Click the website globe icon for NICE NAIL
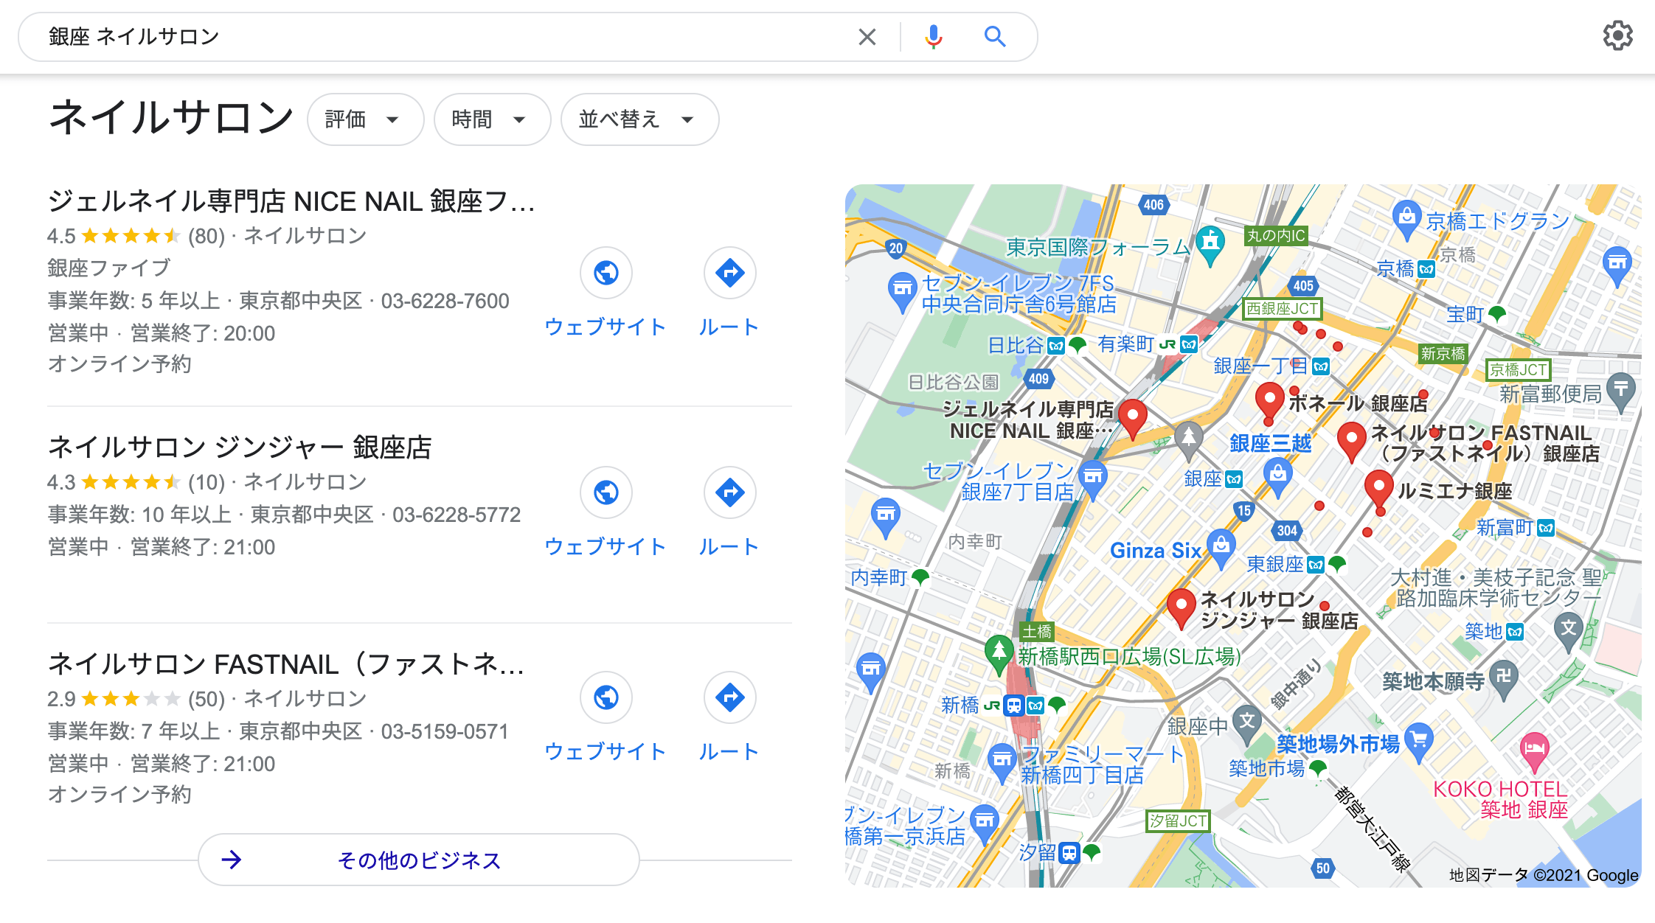Image resolution: width=1655 pixels, height=923 pixels. (606, 273)
